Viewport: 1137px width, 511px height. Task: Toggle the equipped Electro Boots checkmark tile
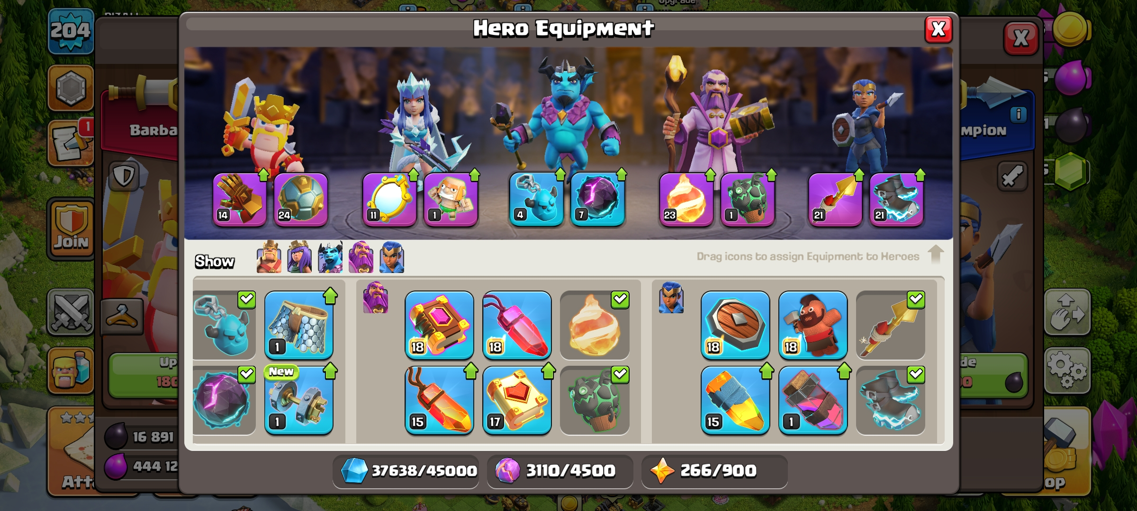(x=891, y=400)
